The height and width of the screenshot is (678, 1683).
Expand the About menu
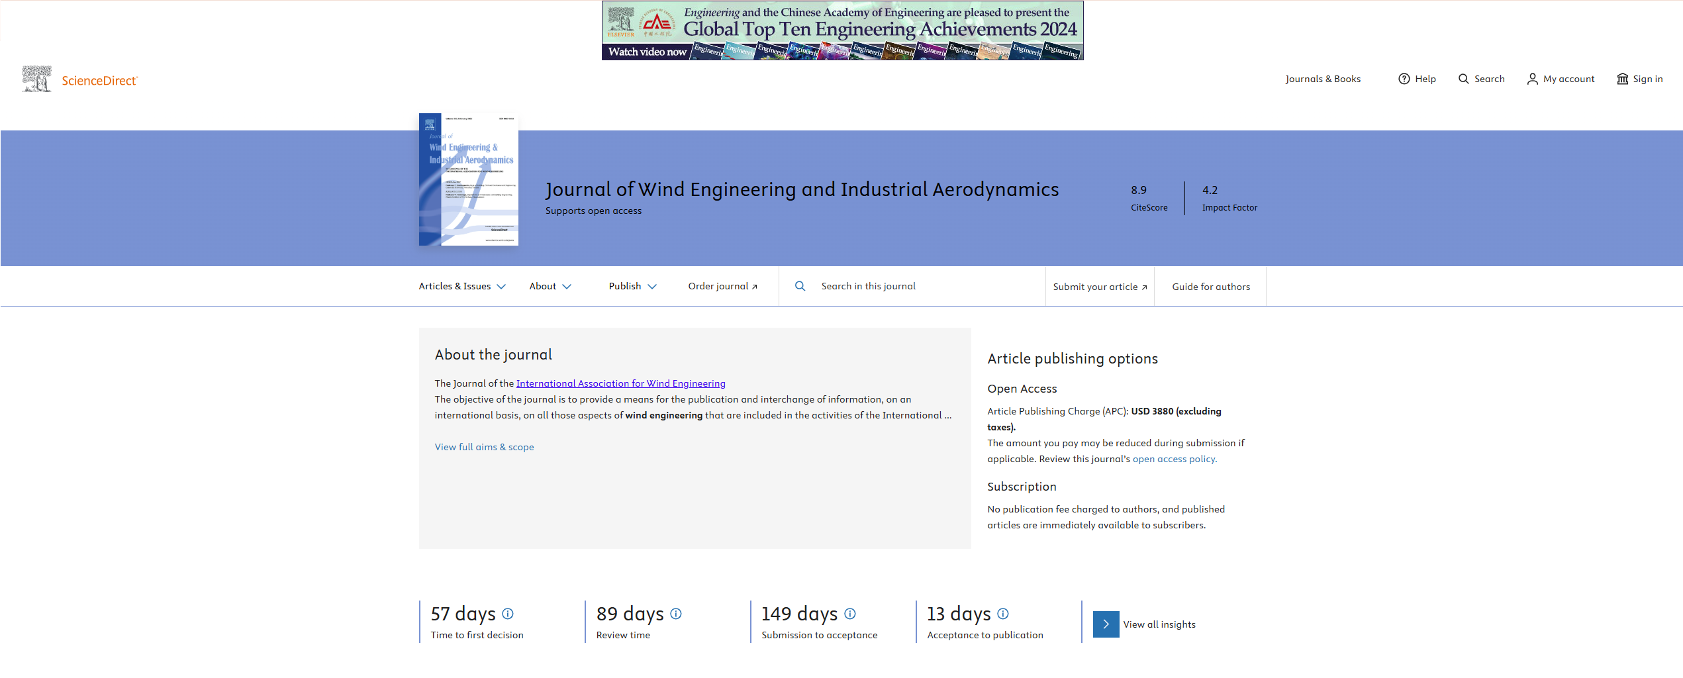click(x=550, y=286)
